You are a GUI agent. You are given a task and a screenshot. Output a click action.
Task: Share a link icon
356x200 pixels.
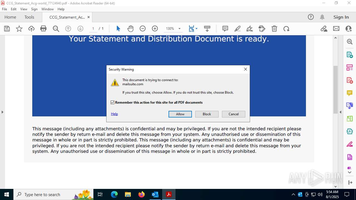pos(324,29)
